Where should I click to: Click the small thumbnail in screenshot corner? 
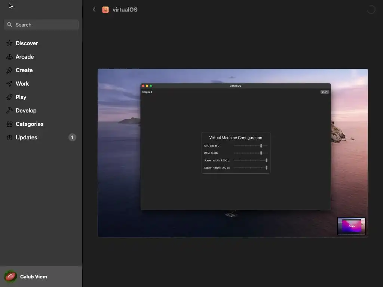pyautogui.click(x=351, y=226)
